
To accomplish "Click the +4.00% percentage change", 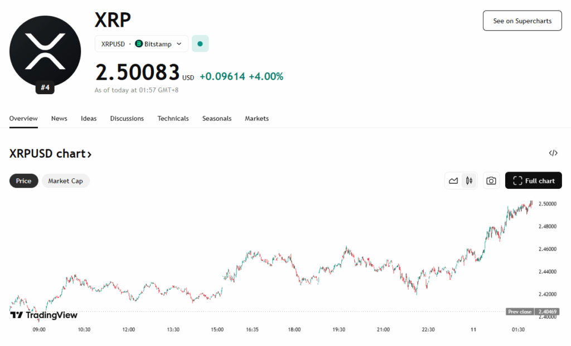I will [266, 76].
